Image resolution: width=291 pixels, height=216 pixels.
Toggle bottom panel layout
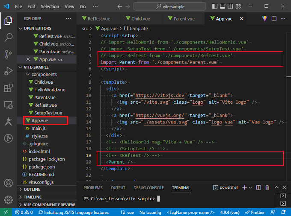[x=223, y=6]
